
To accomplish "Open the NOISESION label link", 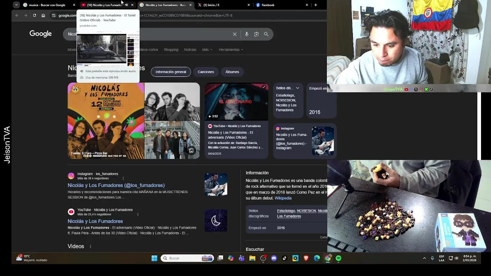I will coord(306,211).
